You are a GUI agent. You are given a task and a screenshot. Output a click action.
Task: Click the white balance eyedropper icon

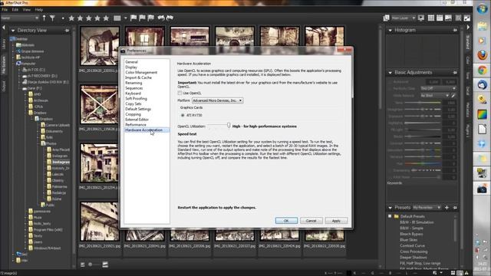pyautogui.click(x=453, y=95)
